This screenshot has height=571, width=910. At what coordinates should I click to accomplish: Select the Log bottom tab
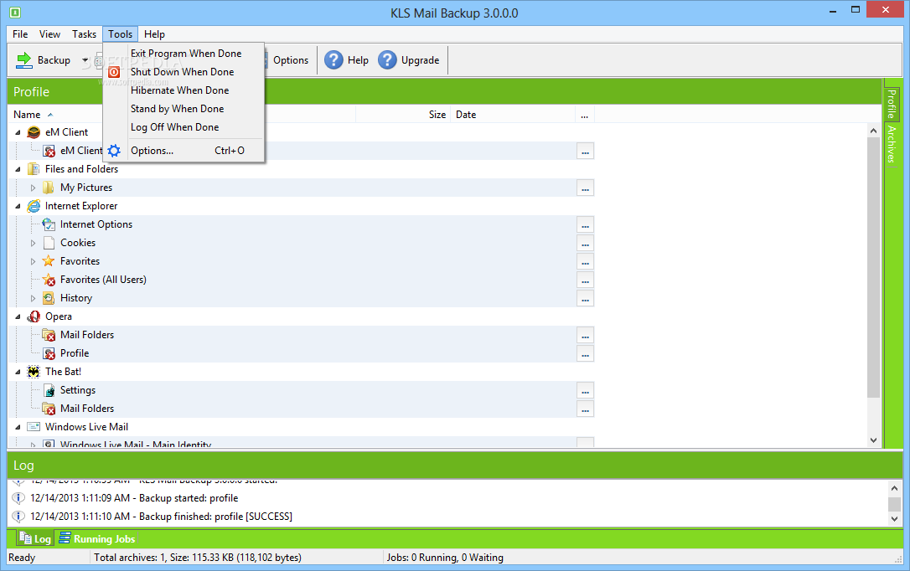[35, 538]
